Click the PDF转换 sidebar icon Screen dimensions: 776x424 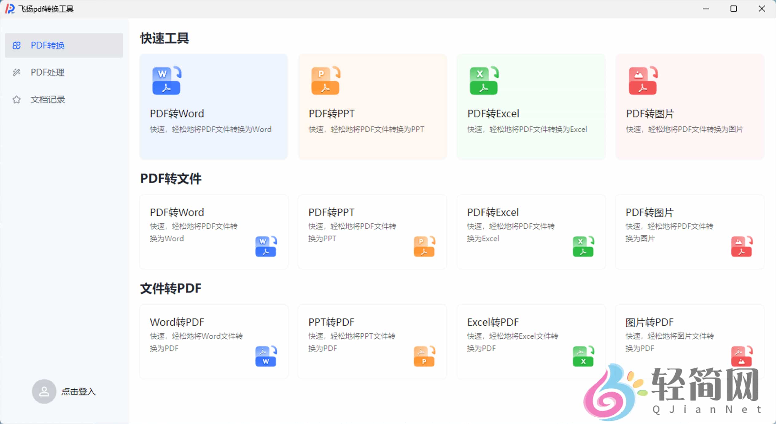[x=17, y=45]
